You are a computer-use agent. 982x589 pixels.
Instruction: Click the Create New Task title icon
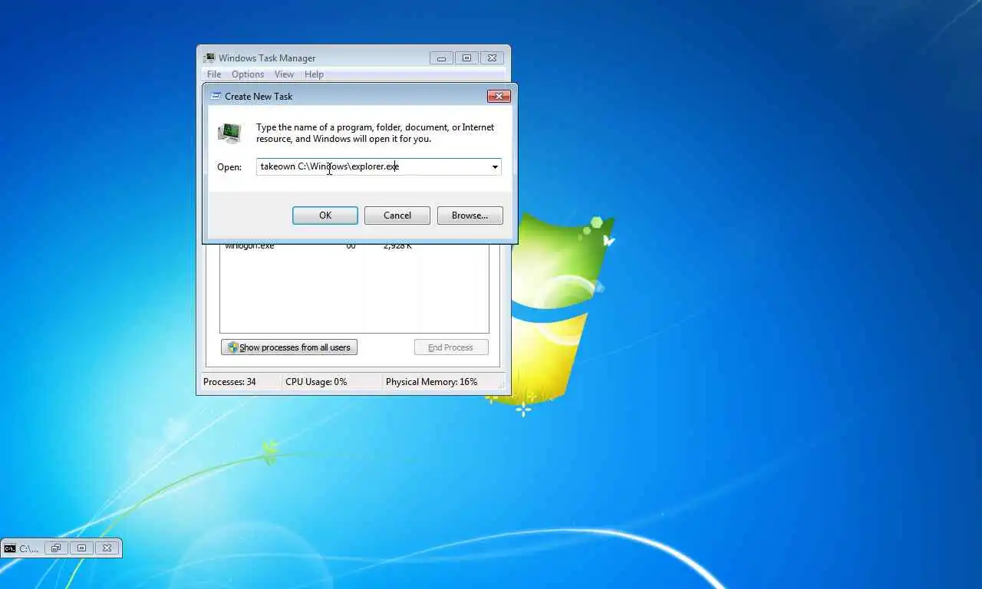216,97
